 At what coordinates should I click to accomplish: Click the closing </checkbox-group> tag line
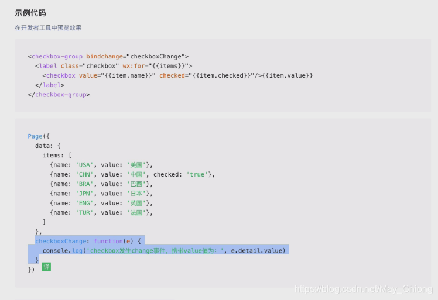point(59,95)
